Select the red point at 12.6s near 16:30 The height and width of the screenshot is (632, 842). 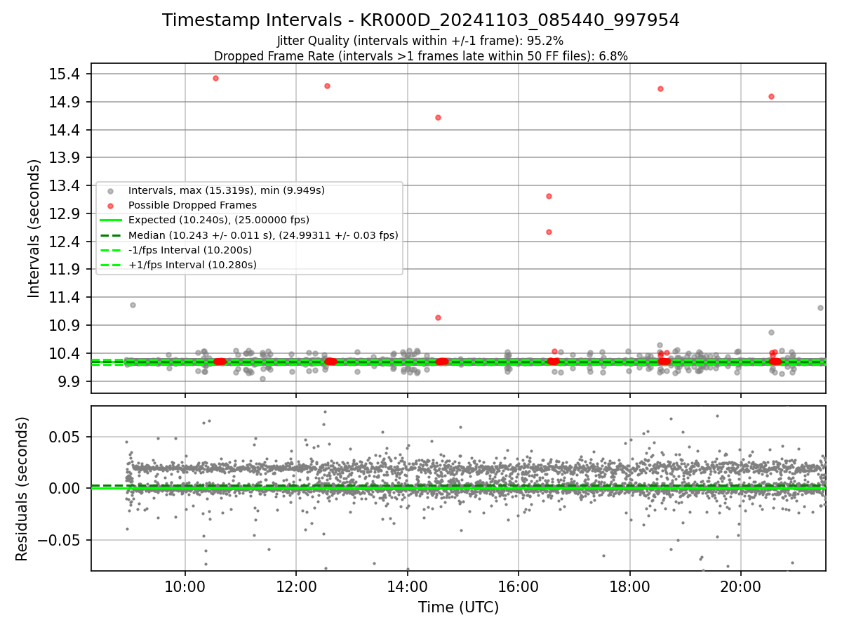coord(549,232)
